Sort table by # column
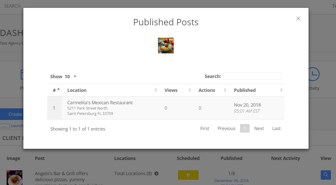 coord(54,90)
